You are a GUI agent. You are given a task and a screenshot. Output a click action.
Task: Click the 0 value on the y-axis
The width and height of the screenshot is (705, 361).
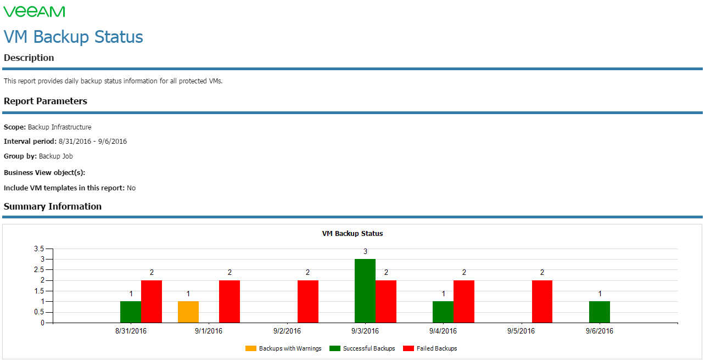click(42, 323)
